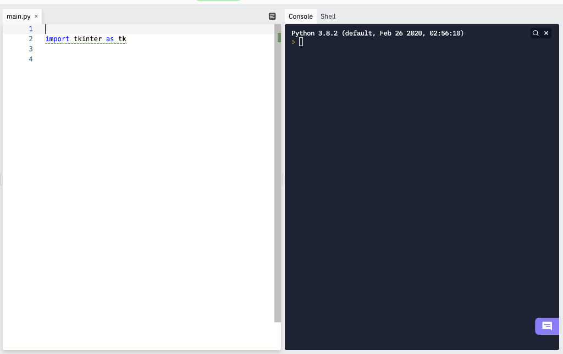This screenshot has height=354, width=563.
Task: Select line number 2 in the gutter
Action: pyautogui.click(x=31, y=39)
